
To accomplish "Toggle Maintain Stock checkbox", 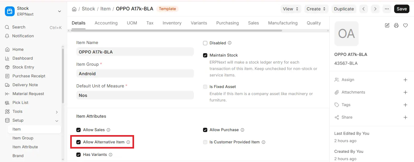I will tap(205, 55).
